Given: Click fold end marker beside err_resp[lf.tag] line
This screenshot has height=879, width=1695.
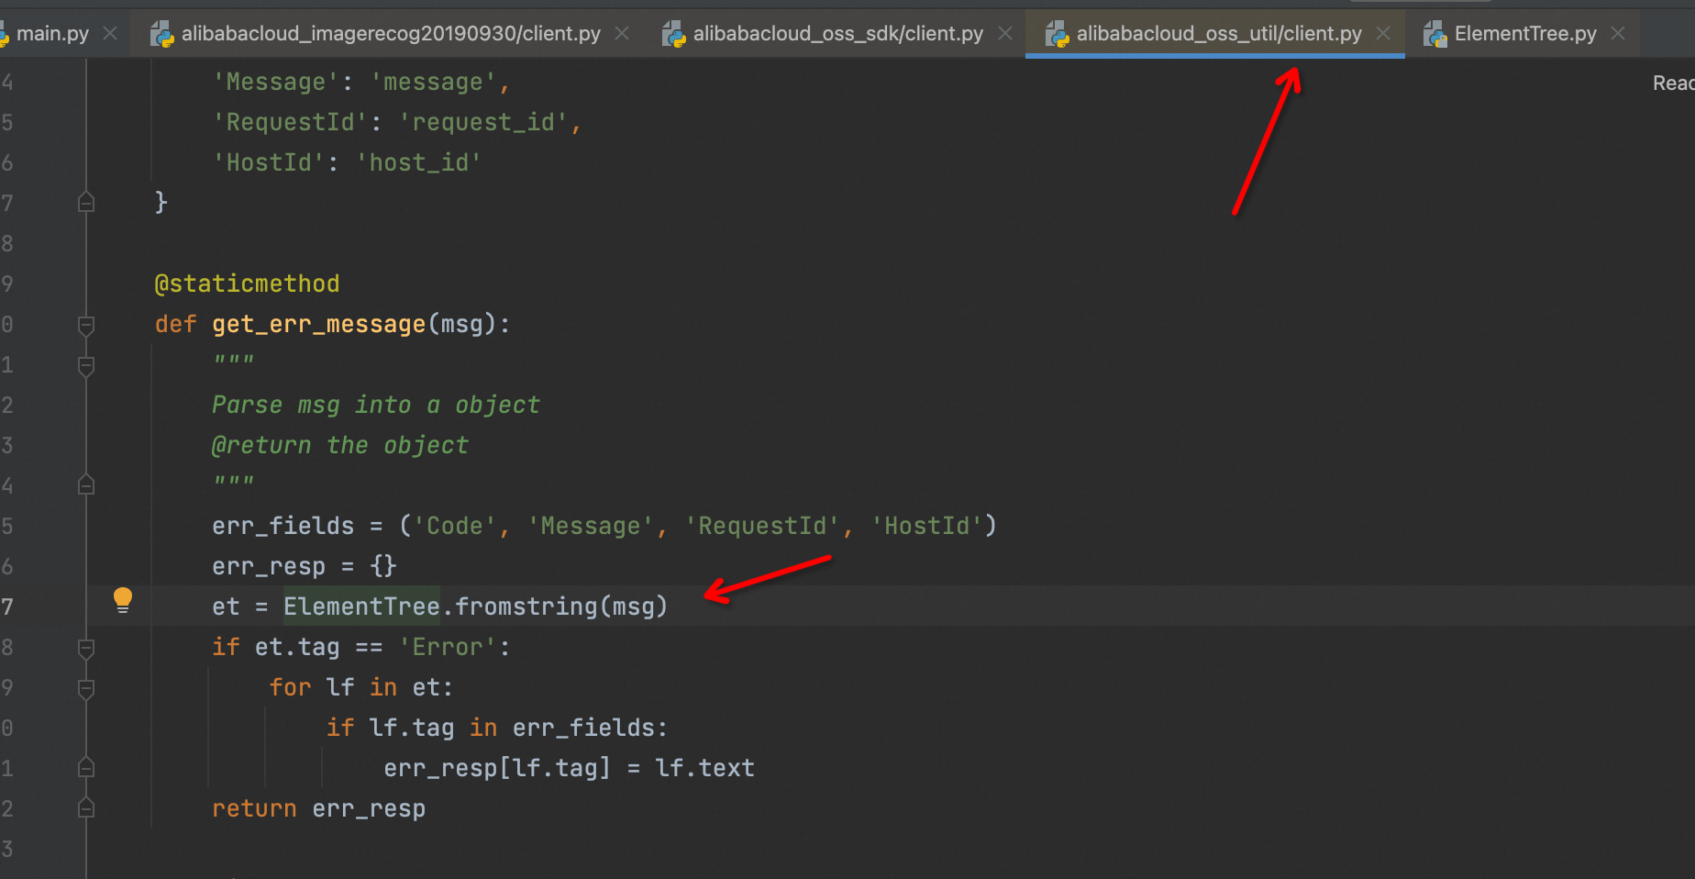Looking at the screenshot, I should click(86, 767).
